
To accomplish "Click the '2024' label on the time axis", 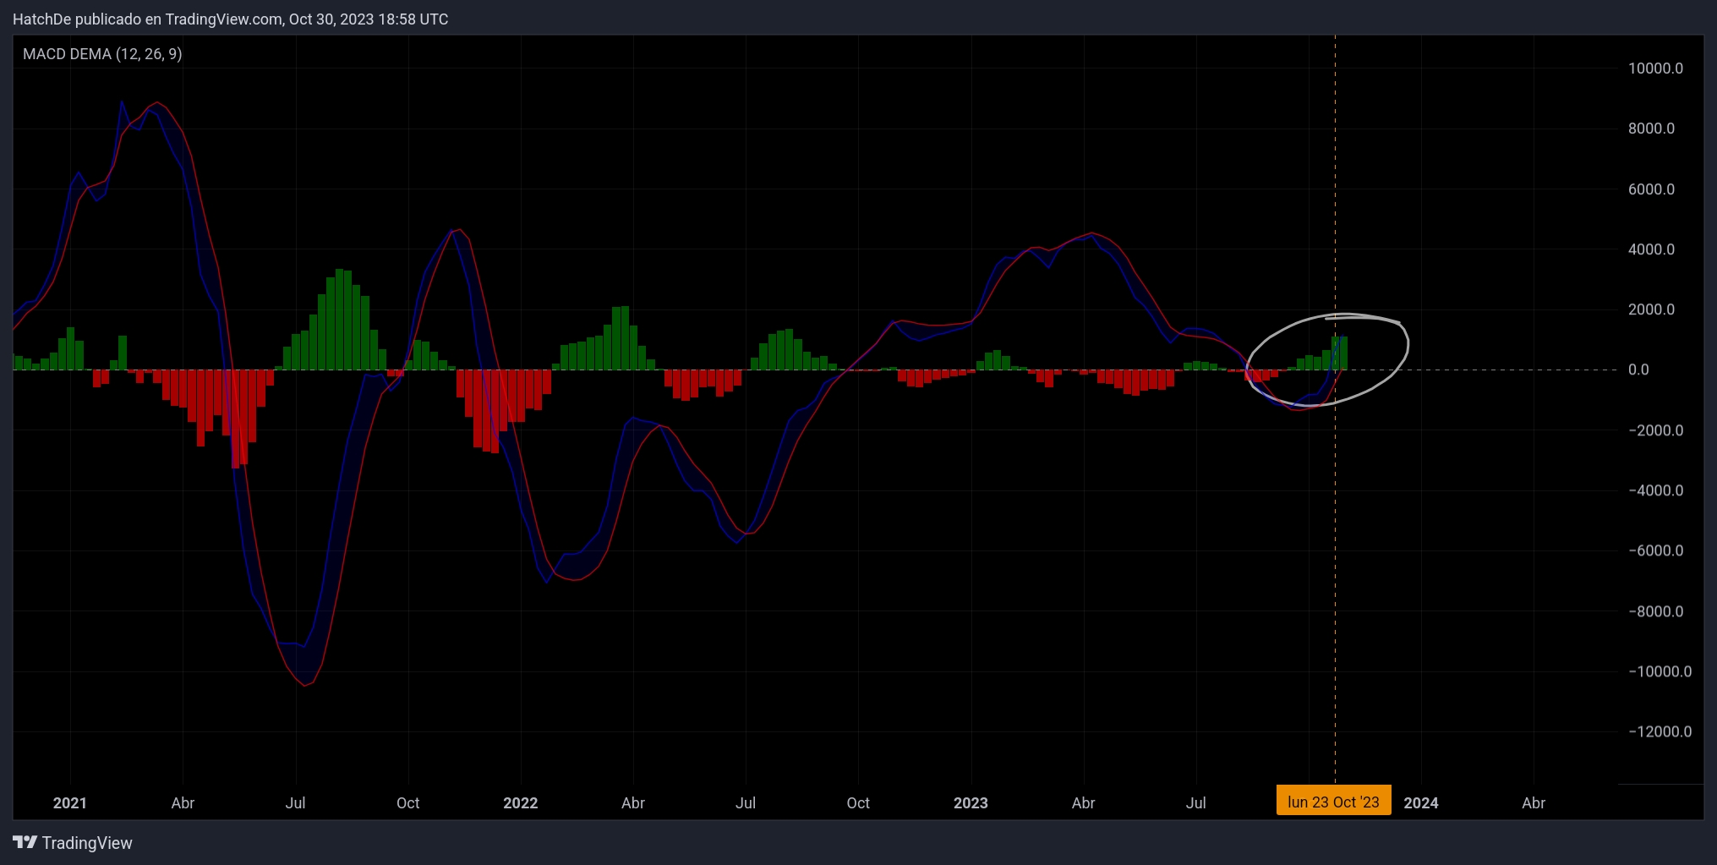I will coord(1421,803).
